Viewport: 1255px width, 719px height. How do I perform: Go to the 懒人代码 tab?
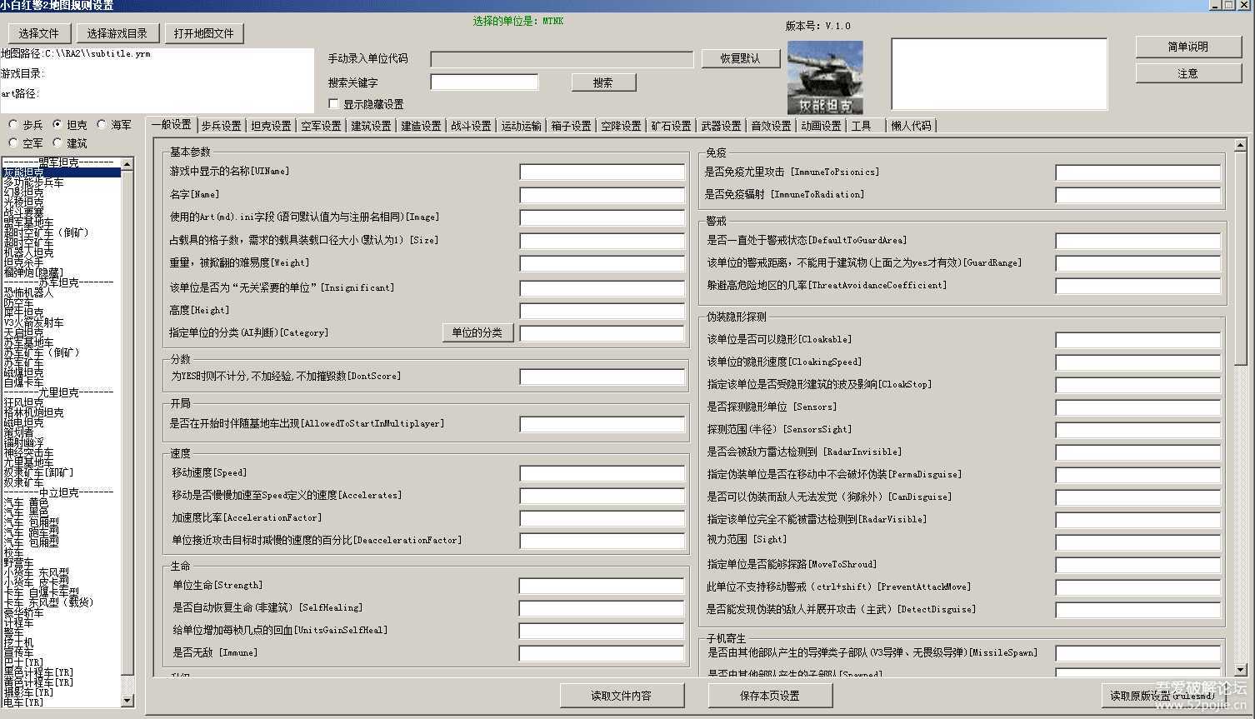(x=911, y=126)
